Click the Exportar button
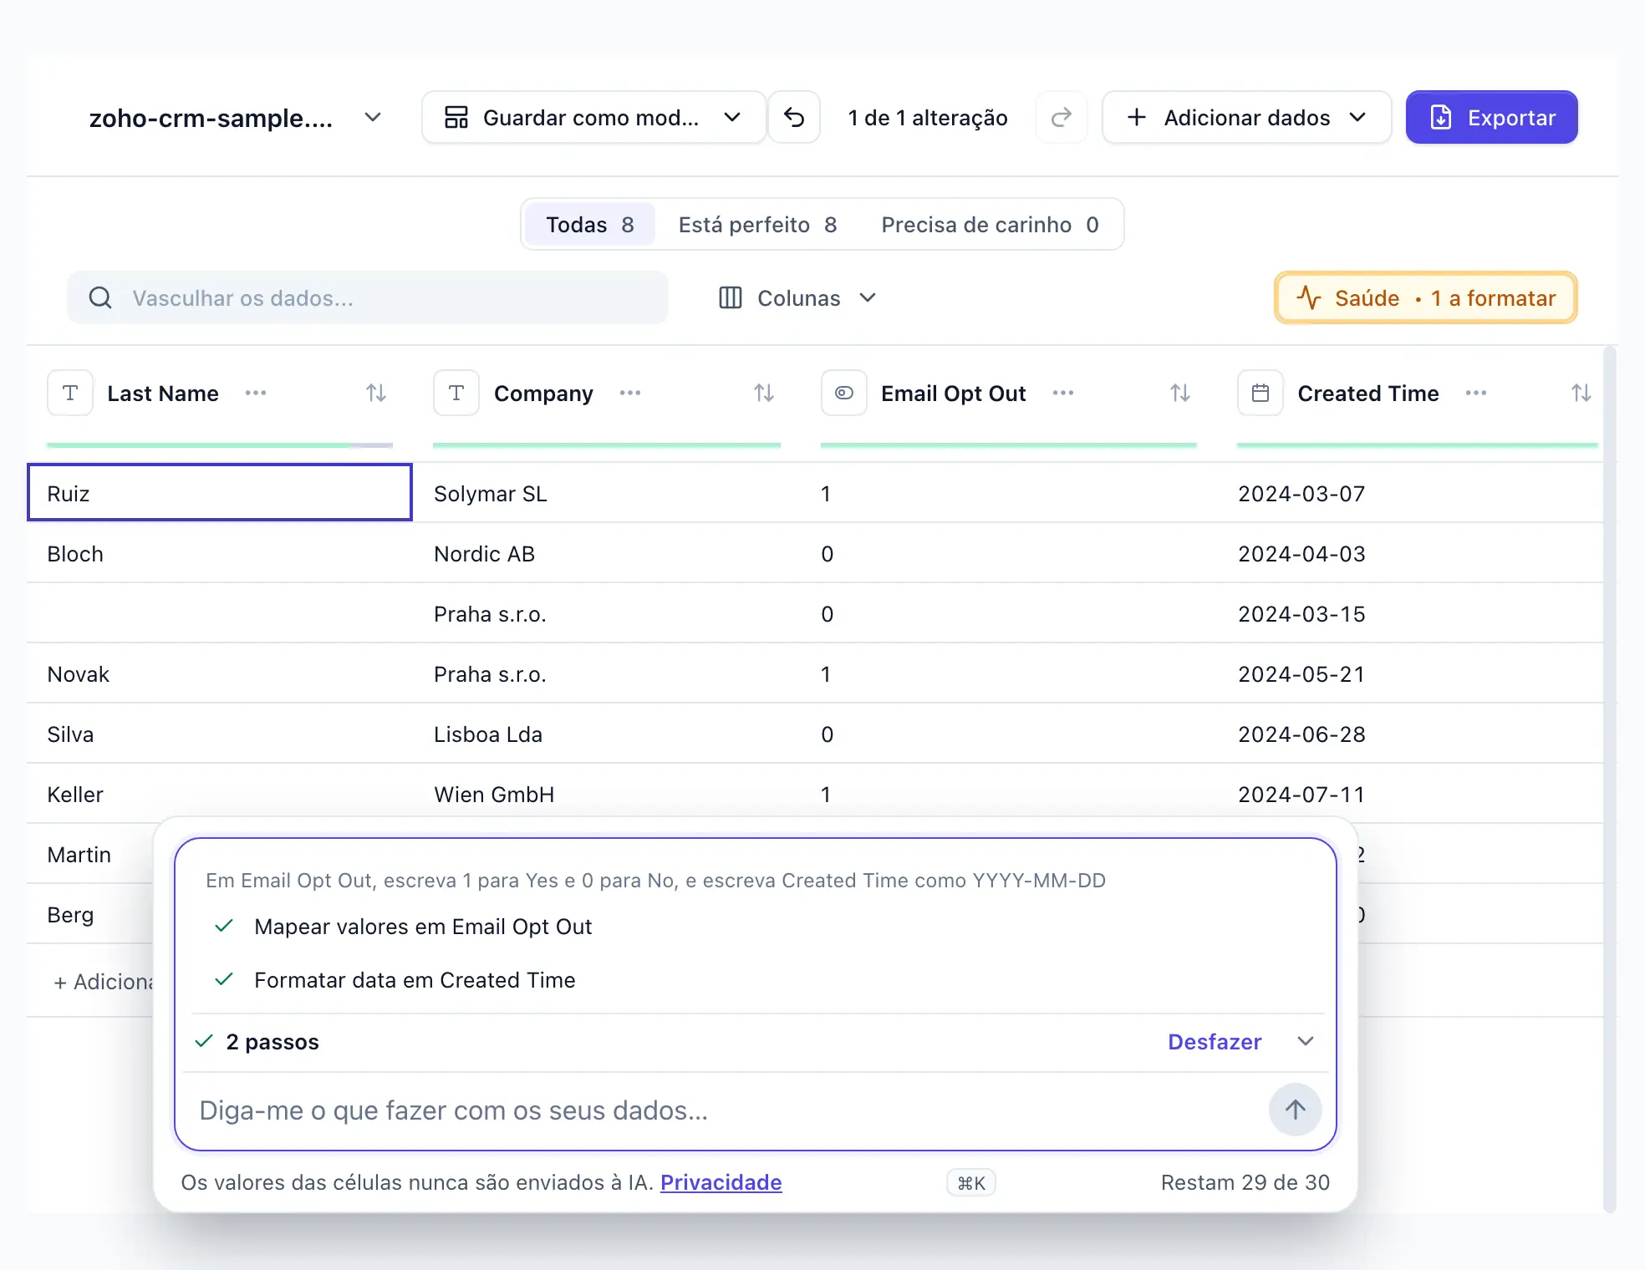Image resolution: width=1645 pixels, height=1270 pixels. tap(1492, 118)
